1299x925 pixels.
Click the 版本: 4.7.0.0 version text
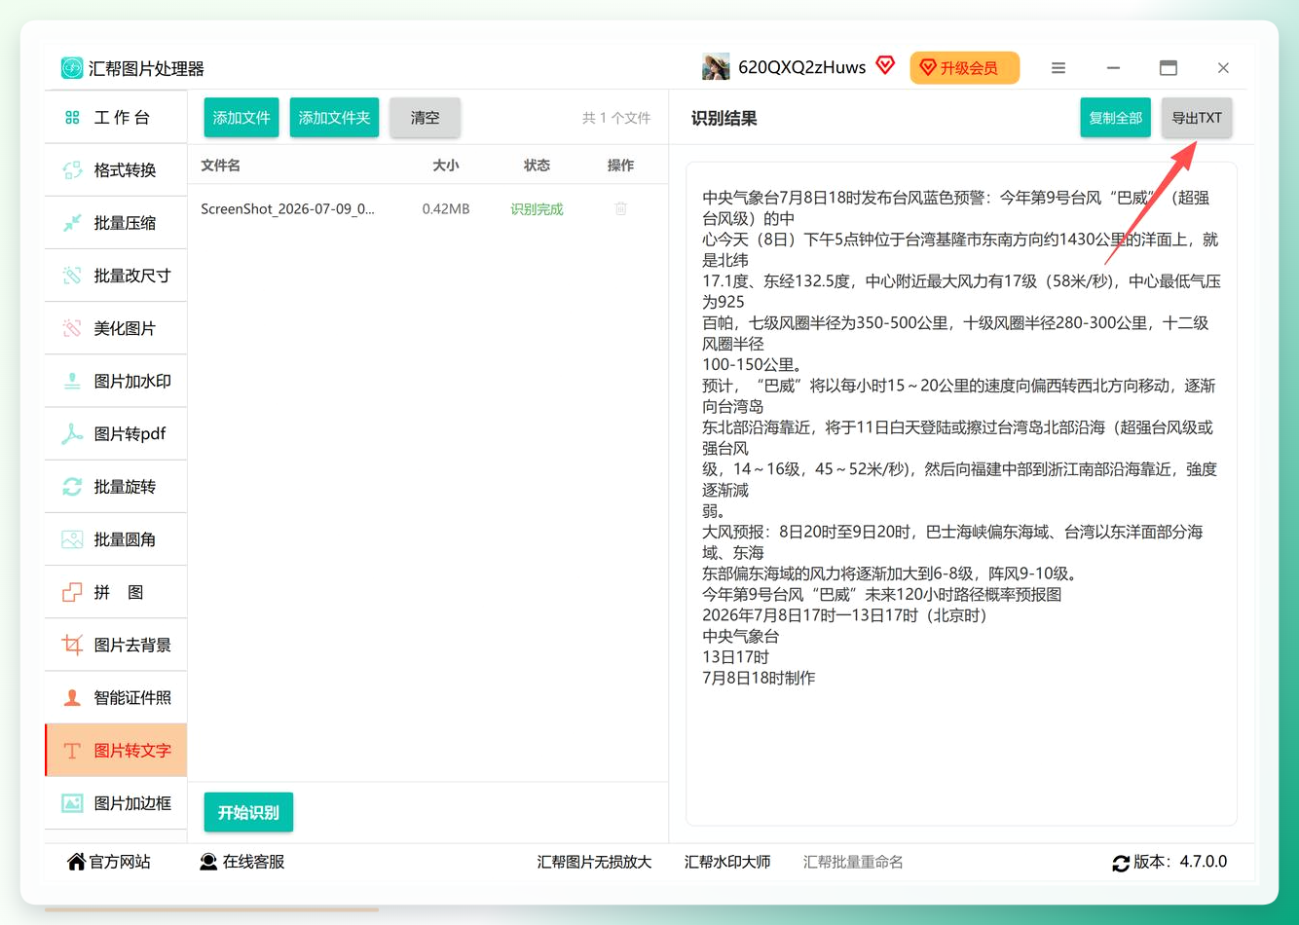pyautogui.click(x=1180, y=862)
